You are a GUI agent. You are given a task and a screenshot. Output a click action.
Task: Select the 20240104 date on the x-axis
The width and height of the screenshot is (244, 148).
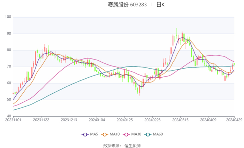97,120
